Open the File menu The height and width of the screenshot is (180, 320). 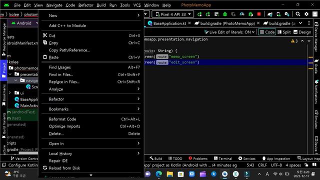pyautogui.click(x=17, y=5)
